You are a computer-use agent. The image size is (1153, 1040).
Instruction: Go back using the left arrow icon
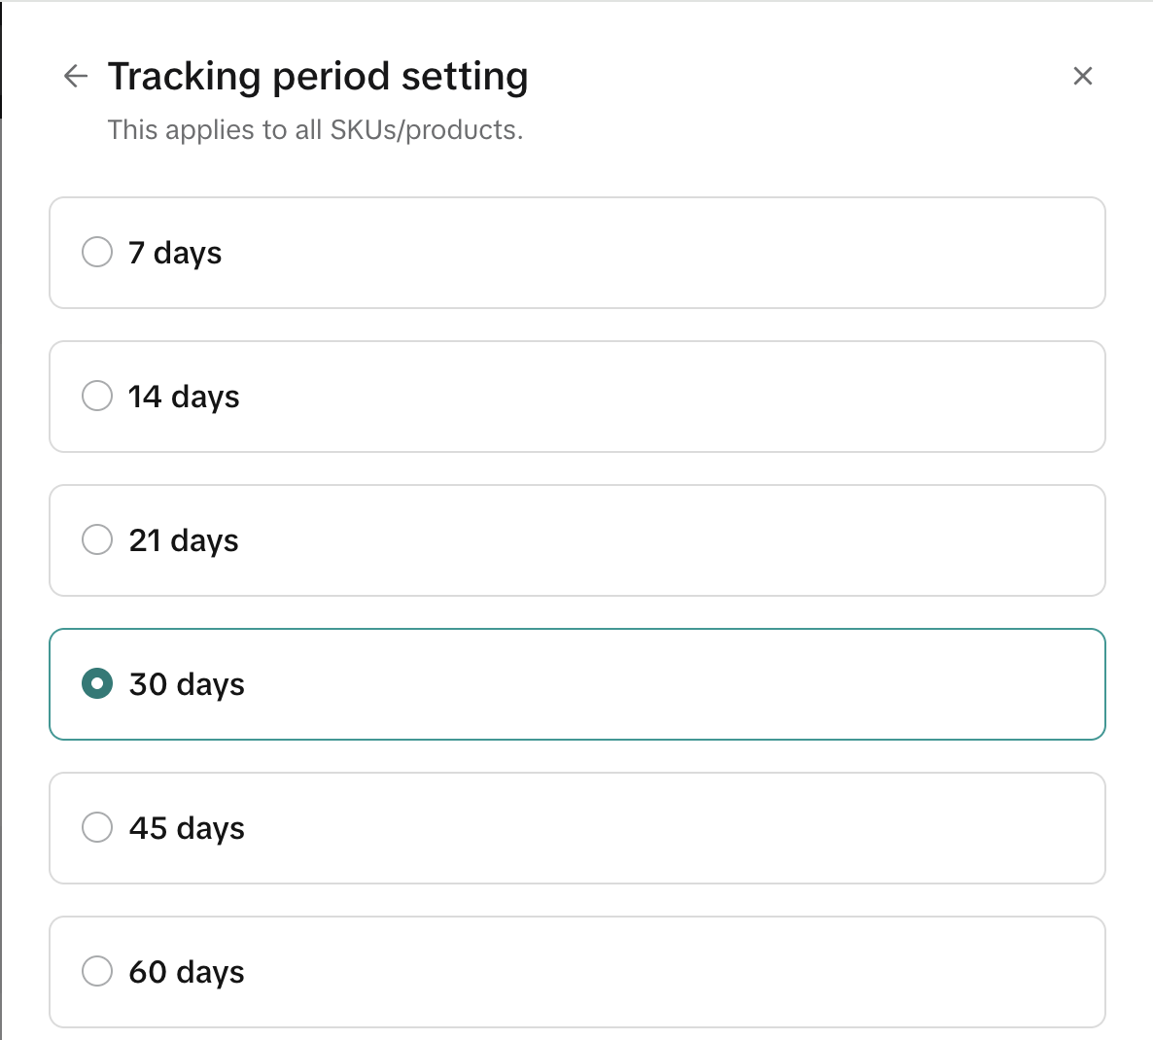pos(75,76)
